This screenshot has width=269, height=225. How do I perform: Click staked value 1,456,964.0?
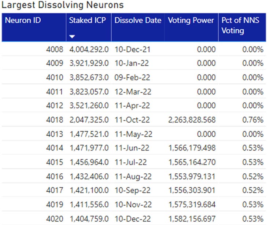tap(89, 162)
